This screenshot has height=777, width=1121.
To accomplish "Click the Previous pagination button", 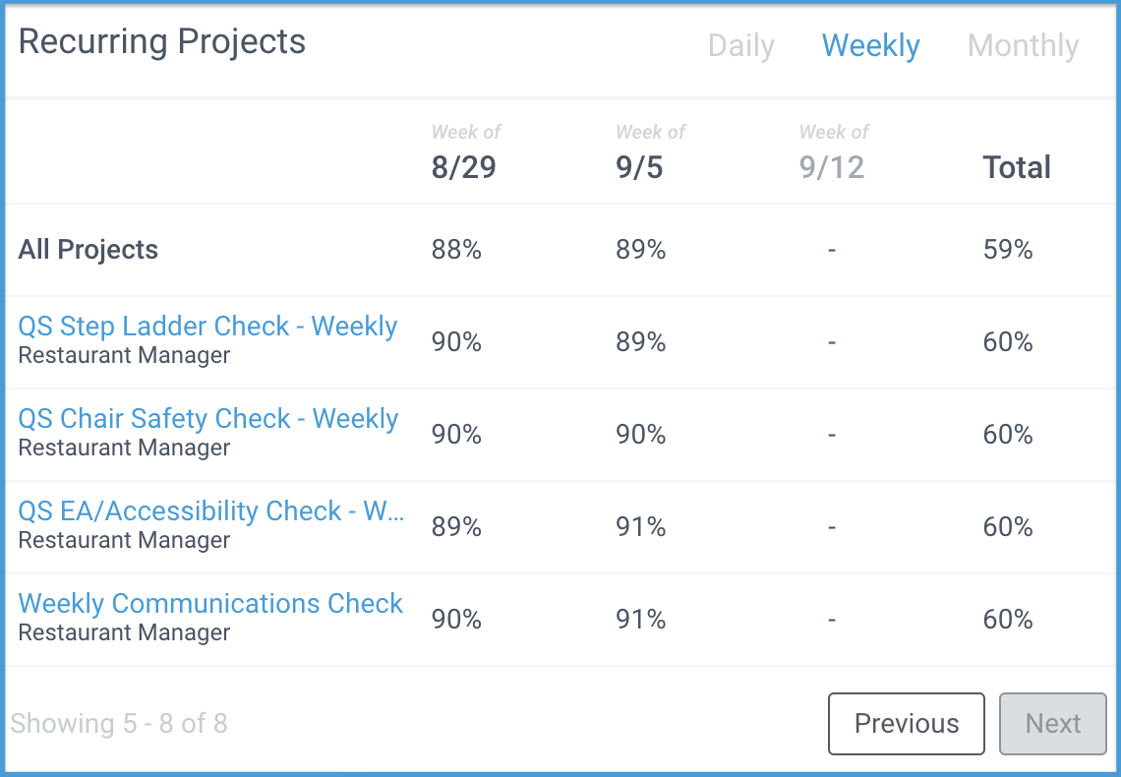I will (x=906, y=724).
